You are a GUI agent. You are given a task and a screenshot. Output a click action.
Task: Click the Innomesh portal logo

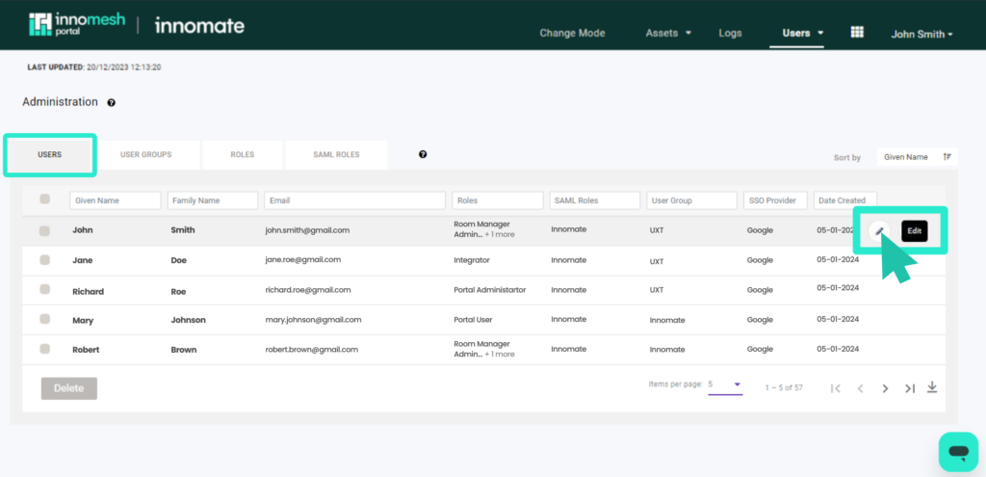tap(75, 24)
